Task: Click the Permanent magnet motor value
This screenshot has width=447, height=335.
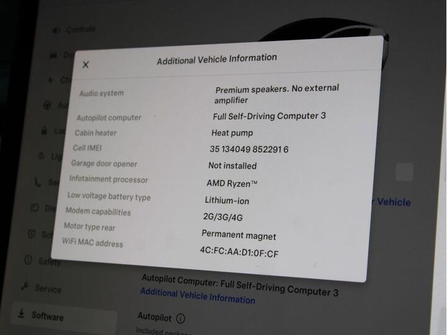Action: tap(239, 235)
